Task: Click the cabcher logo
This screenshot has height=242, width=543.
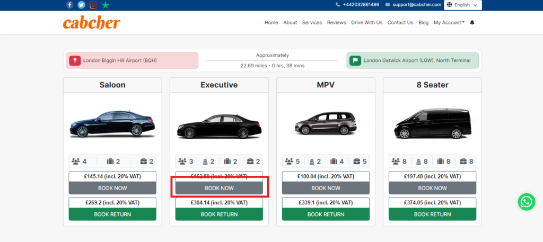Action: [92, 23]
